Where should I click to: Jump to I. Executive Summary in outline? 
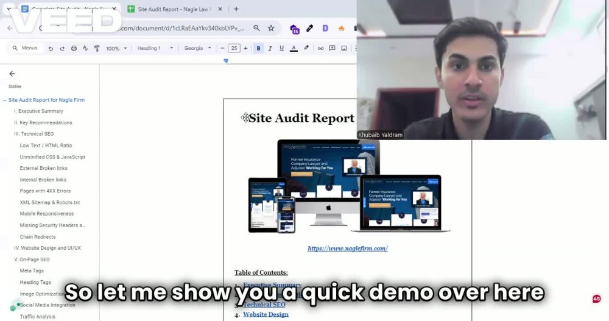tap(38, 111)
